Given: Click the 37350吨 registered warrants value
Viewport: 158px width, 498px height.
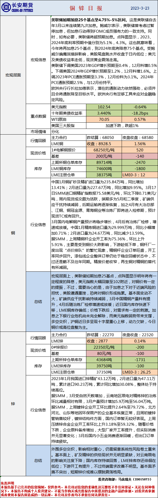Looking at the screenshot, I should (104, 372).
